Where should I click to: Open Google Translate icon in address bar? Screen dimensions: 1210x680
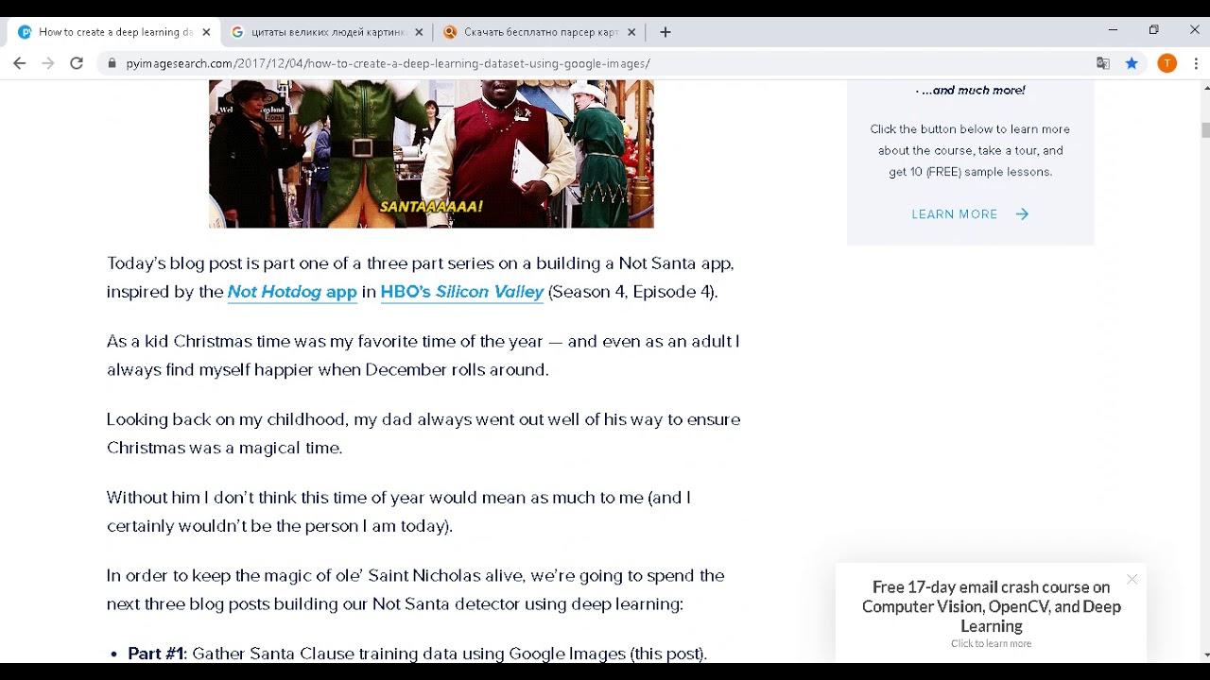click(x=1102, y=63)
